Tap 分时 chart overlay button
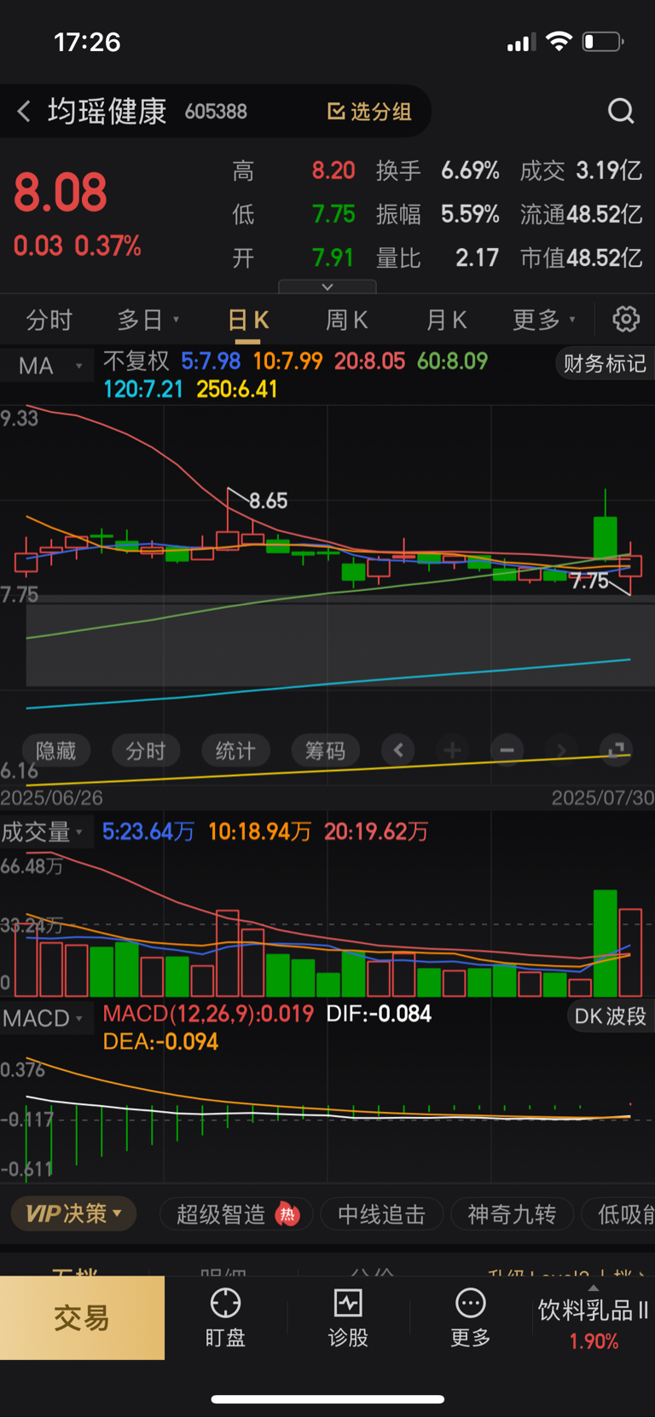 [x=146, y=750]
